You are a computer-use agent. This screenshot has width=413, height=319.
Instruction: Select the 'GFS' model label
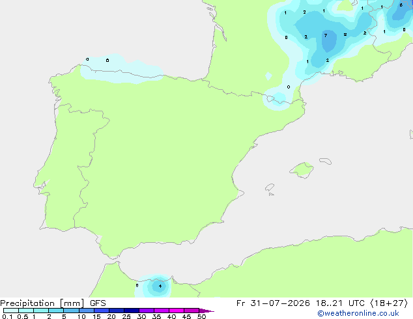pyautogui.click(x=98, y=303)
